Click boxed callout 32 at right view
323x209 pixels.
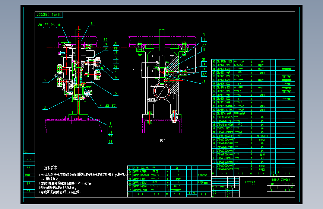point(204,74)
